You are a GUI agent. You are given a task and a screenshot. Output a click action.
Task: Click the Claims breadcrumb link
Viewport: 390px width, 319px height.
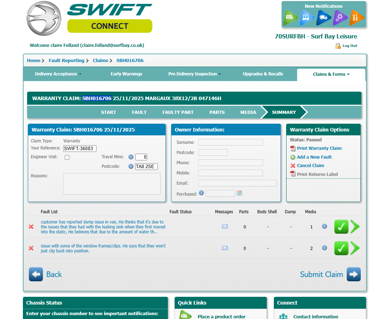pyautogui.click(x=100, y=61)
